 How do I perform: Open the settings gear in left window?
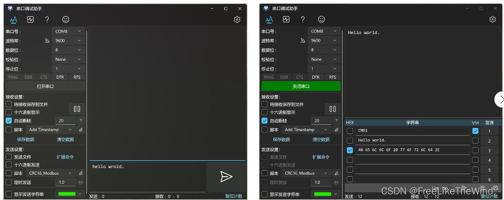point(237,20)
